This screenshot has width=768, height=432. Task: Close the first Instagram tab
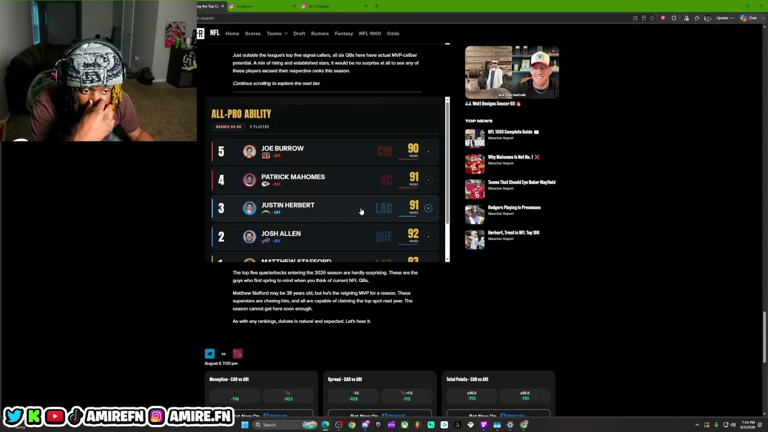tap(294, 6)
